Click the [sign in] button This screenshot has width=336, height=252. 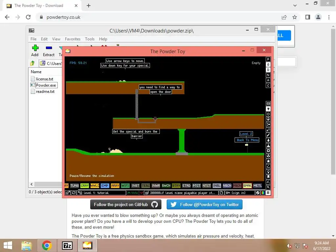[x=240, y=193]
